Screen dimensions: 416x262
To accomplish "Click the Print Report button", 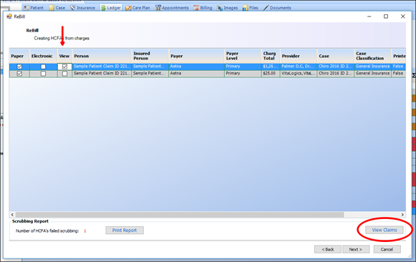I will click(x=125, y=231).
